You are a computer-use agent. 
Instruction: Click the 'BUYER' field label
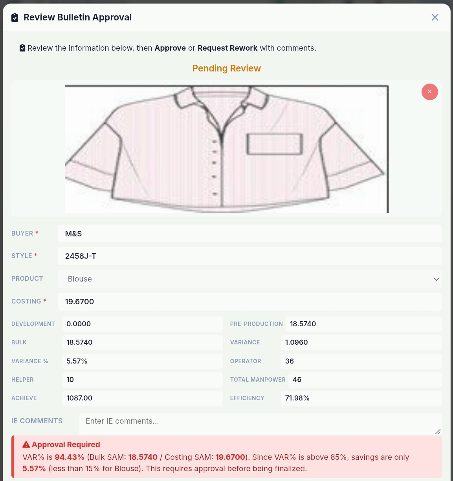pyautogui.click(x=22, y=233)
